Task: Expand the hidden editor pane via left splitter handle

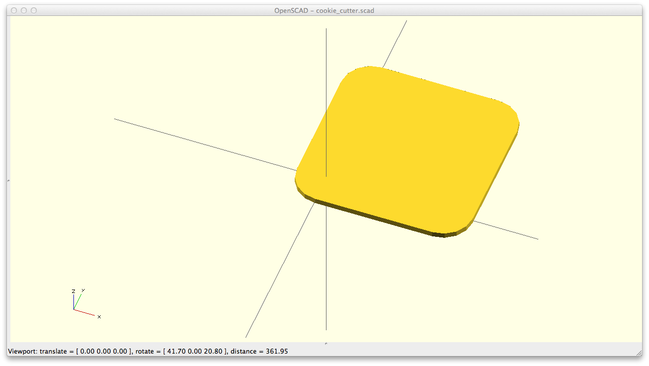Action: click(9, 180)
